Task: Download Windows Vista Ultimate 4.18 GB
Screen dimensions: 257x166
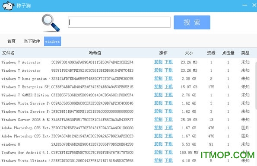Action: point(168,160)
